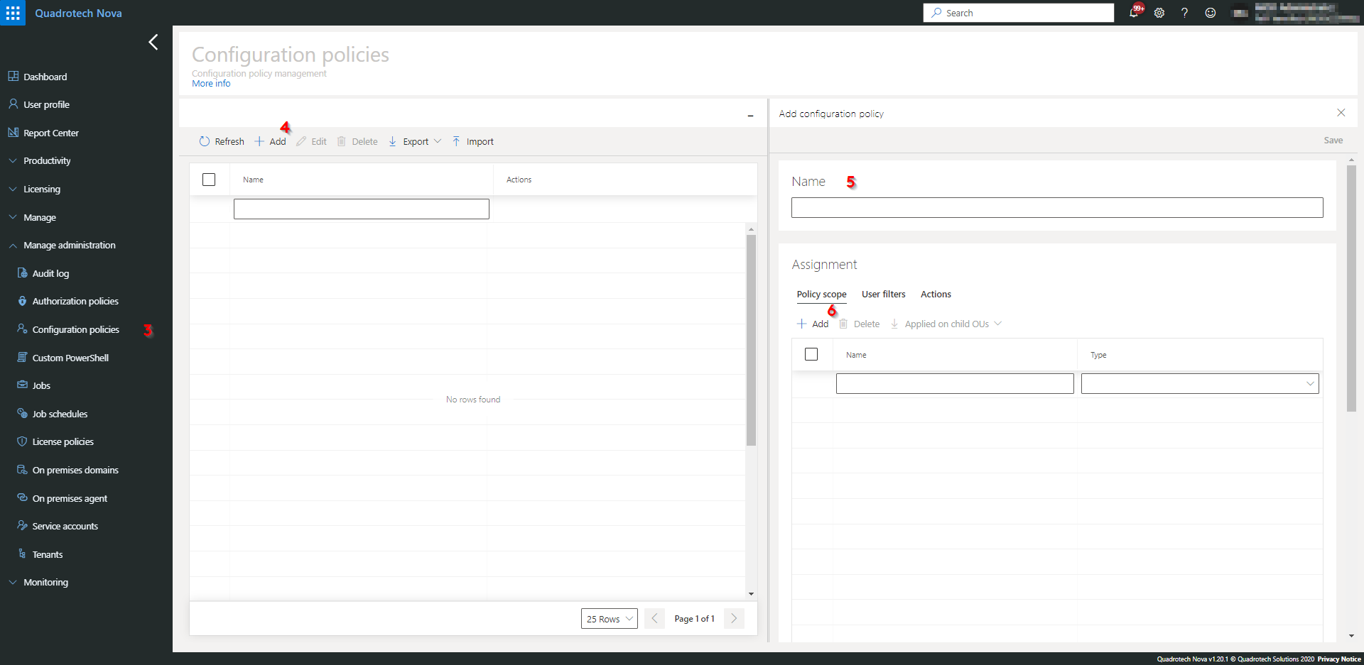This screenshot has height=665, width=1364.
Task: Click the Service accounts icon
Action: pos(22,526)
